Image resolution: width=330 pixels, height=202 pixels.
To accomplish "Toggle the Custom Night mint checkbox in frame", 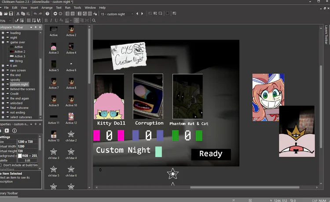I will click(x=158, y=152).
